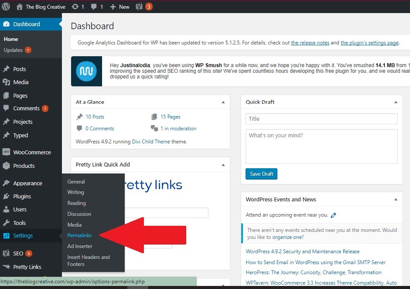
Task: Open WordPress 4.9.2 Security and Maintenance Release
Action: (303, 252)
